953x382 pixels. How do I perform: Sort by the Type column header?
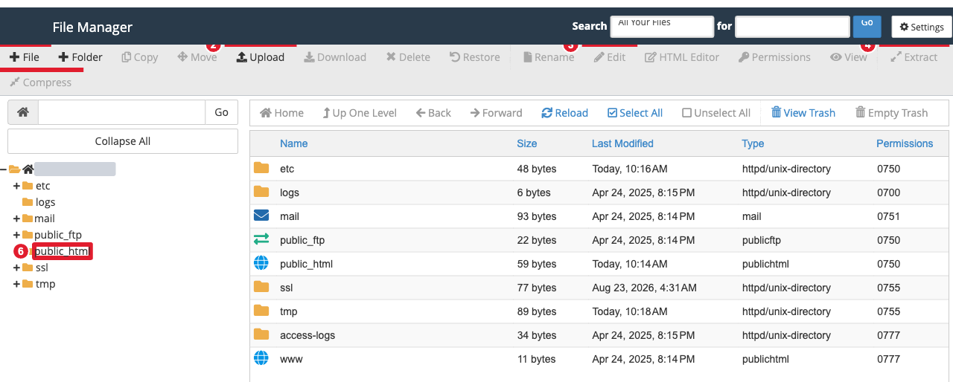point(753,143)
